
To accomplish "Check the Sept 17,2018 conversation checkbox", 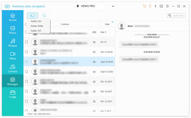I will tap(26, 71).
